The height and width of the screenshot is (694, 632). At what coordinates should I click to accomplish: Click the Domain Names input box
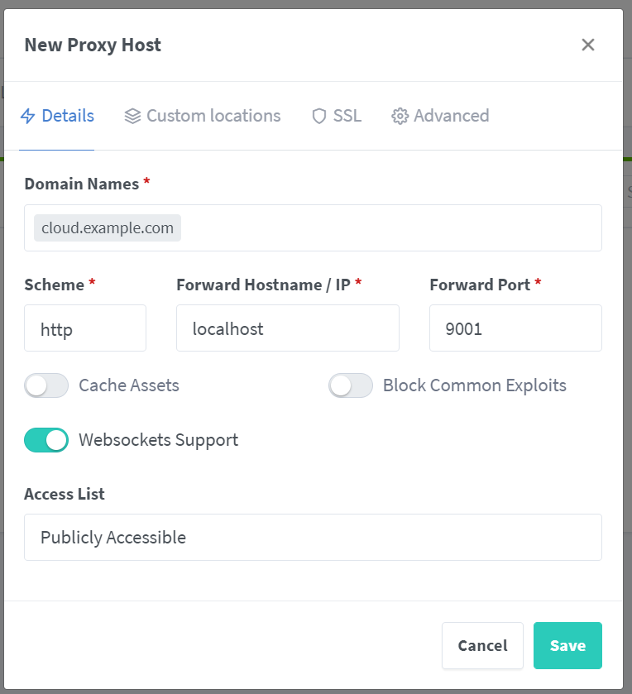pos(389,228)
